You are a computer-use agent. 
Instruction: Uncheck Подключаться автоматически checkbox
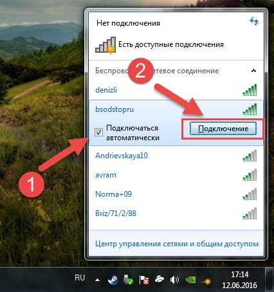98,132
